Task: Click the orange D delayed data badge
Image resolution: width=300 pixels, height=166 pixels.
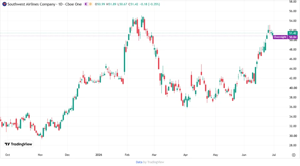Action: pos(90,4)
